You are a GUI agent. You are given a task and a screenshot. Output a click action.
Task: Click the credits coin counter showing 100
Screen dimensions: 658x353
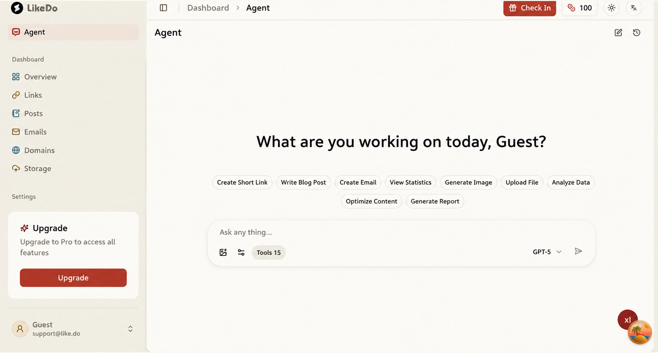[579, 8]
